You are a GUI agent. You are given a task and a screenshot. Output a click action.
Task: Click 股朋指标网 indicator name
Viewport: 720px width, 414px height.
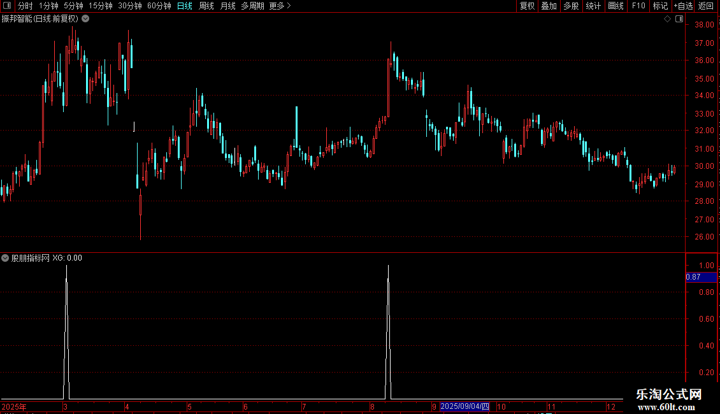31,258
